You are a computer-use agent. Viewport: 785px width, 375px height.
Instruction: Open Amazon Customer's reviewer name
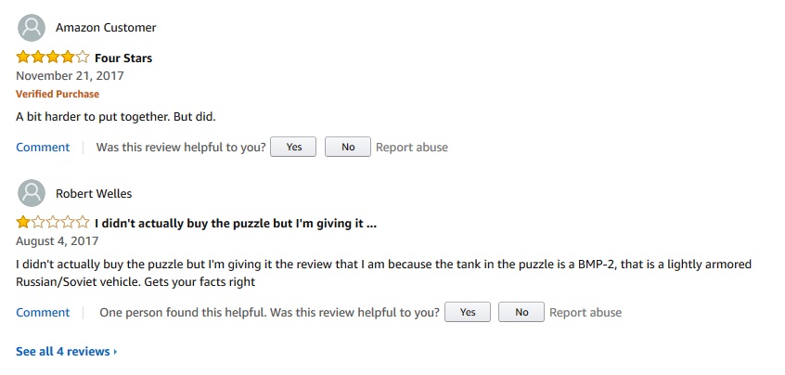106,28
